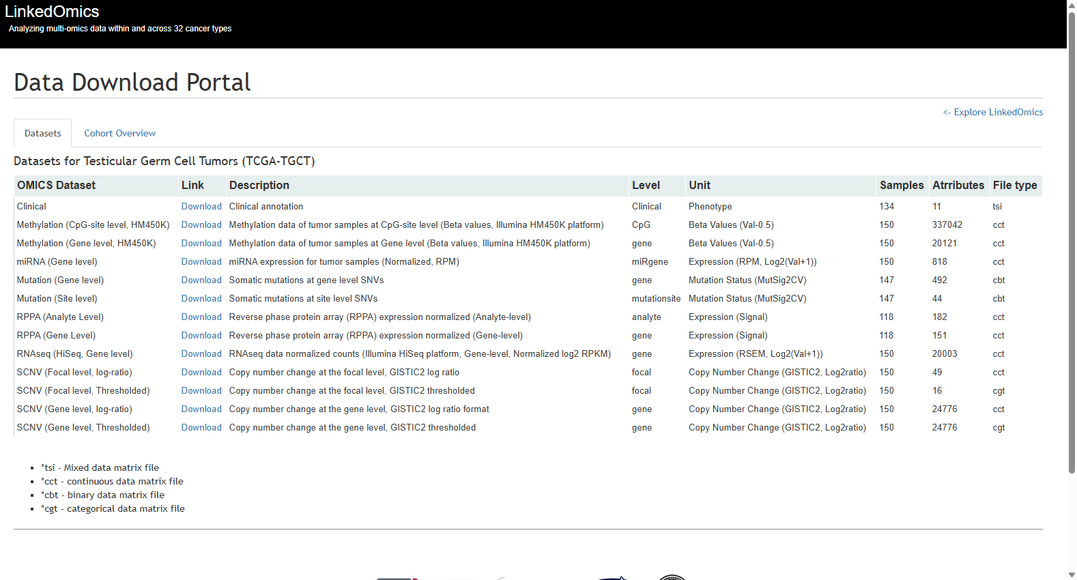Download SCNV Focal level Thresholded dataset
The width and height of the screenshot is (1077, 580).
(x=201, y=390)
